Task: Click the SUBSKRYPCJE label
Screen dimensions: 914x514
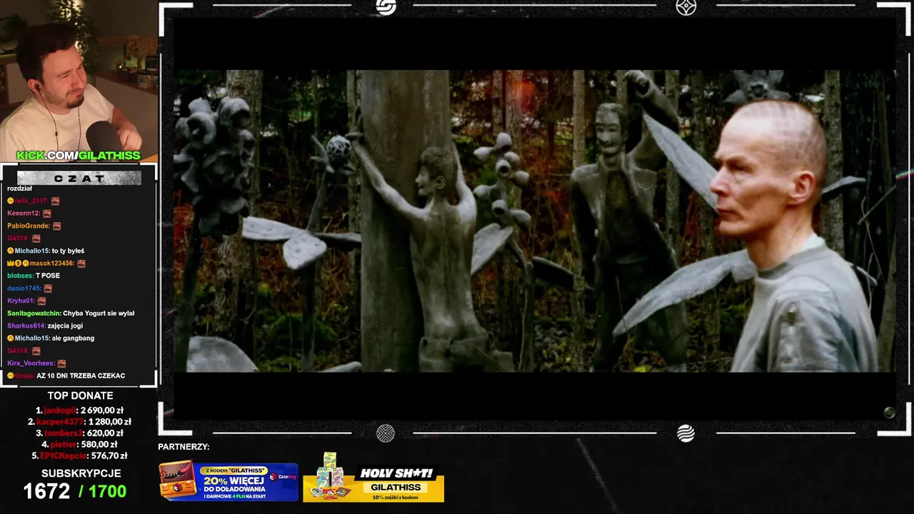Action: coord(81,473)
